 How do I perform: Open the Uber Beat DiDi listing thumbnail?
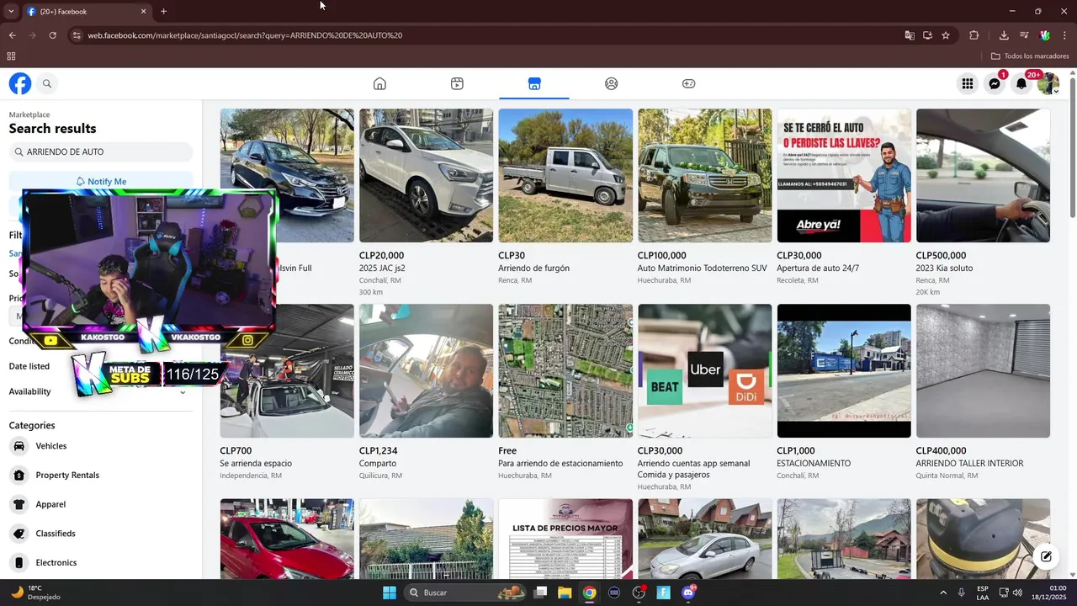[x=704, y=370]
